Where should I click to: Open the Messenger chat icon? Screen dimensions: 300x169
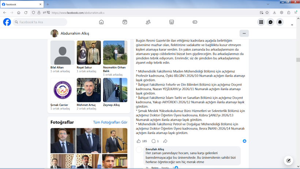click(x=270, y=22)
